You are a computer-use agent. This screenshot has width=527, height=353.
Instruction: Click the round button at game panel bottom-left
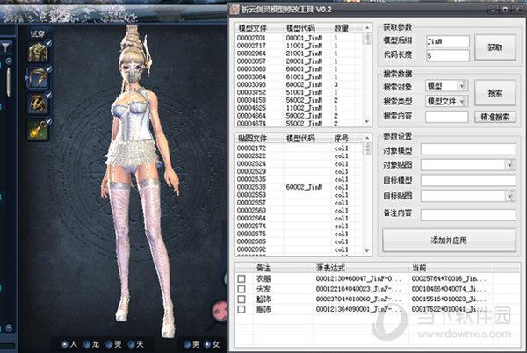click(x=9, y=328)
